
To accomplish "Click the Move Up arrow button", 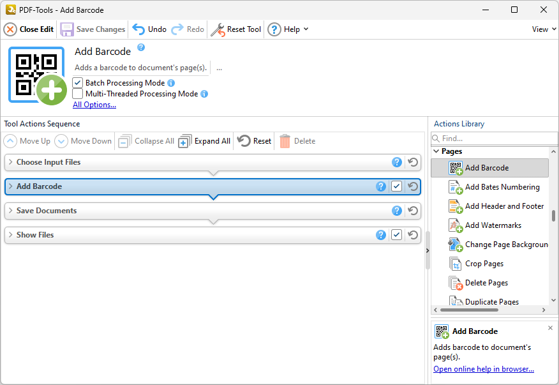I will [x=27, y=141].
